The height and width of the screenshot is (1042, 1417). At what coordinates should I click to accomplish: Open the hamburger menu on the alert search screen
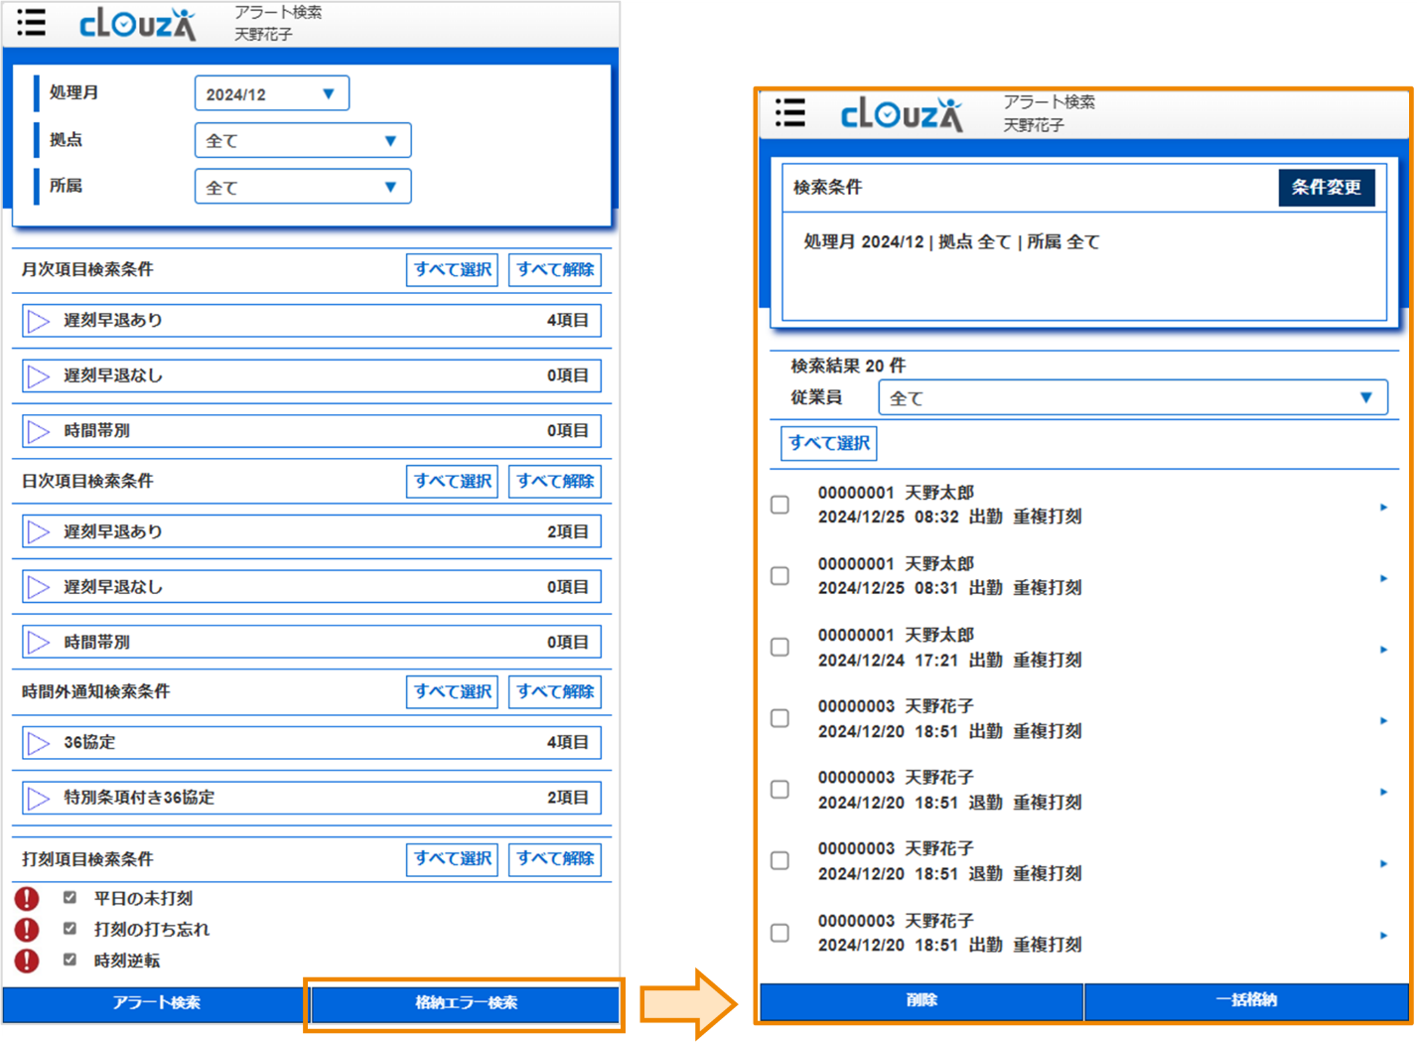pos(31,23)
